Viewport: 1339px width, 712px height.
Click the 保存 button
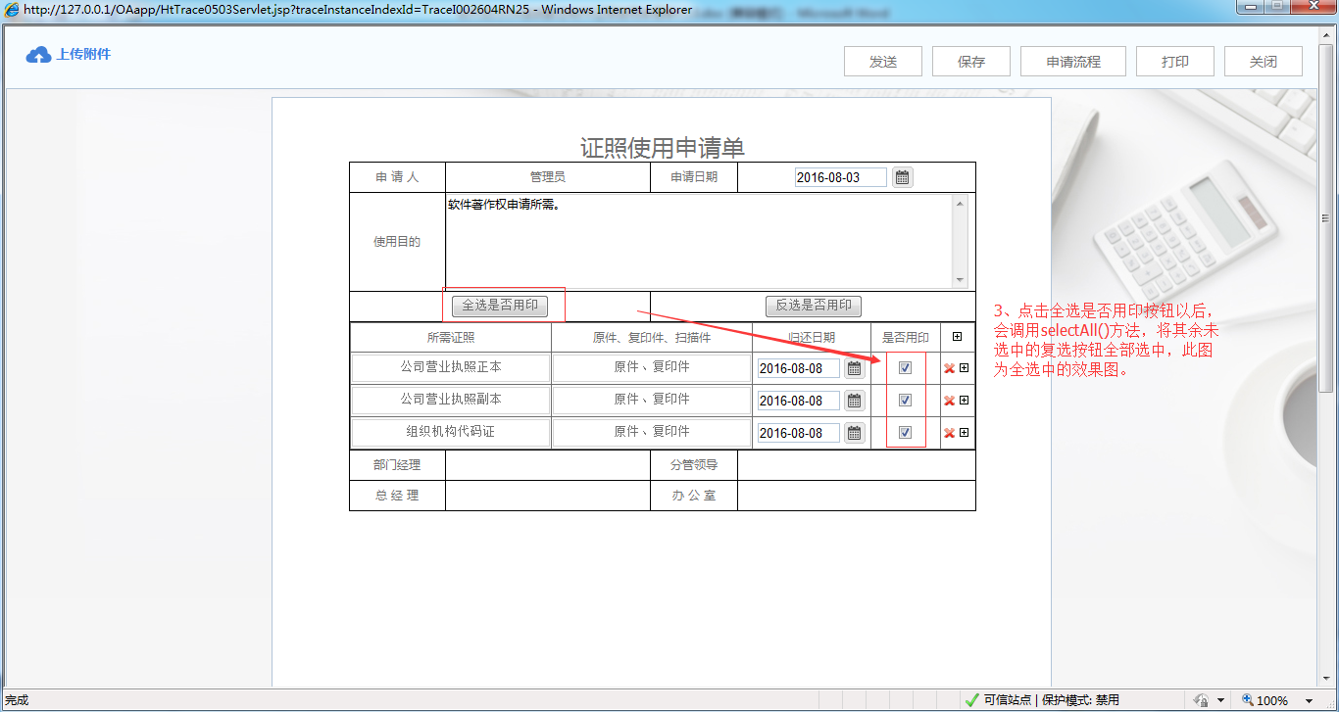pyautogui.click(x=971, y=61)
